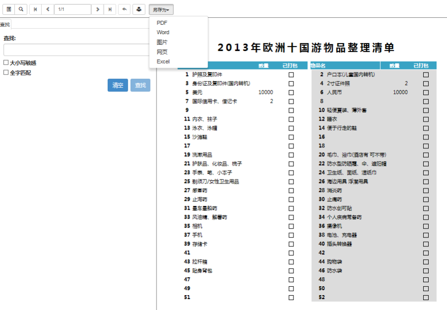Select Word export option
The image size is (447, 310).
coord(163,32)
